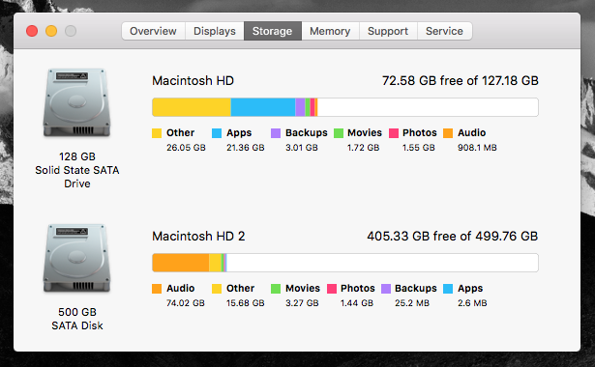Click yellow Other segment in Macintosh HD bar

click(192, 107)
